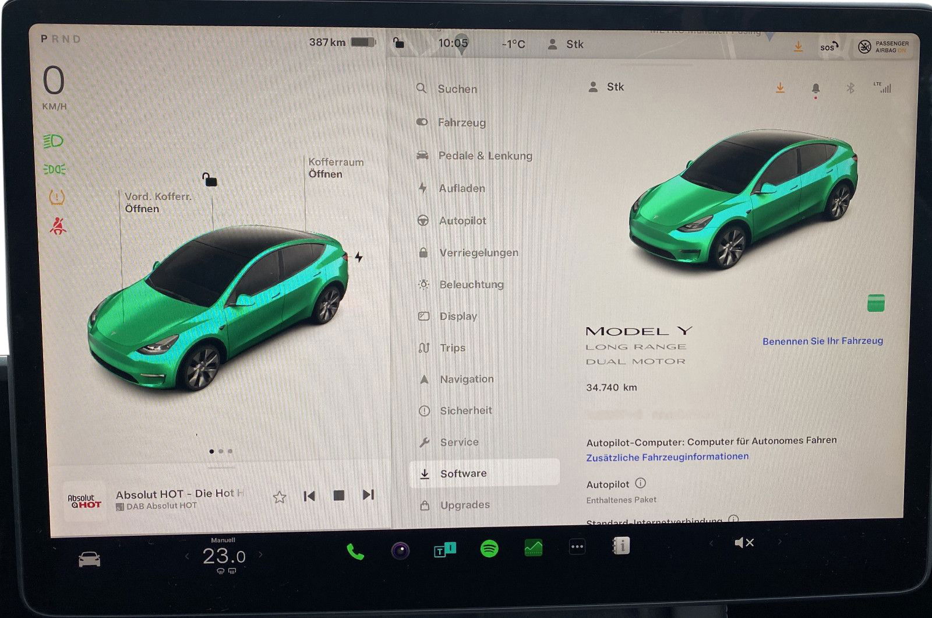The width and height of the screenshot is (932, 618).
Task: Tap the 10:05 clock
Action: tap(453, 43)
